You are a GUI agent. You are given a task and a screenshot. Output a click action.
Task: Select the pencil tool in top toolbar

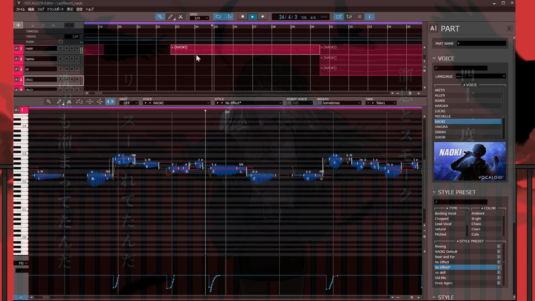[x=171, y=17]
